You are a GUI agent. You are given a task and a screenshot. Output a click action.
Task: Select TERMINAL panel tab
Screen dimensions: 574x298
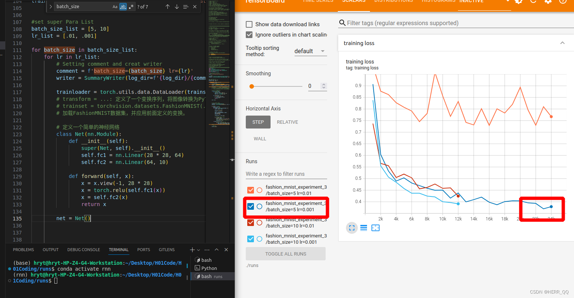[x=119, y=250]
